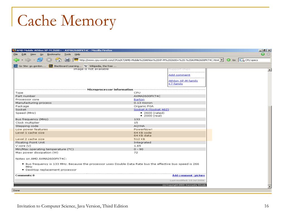Open the File menu
Screen dimensions: 286x215
(x=16, y=54)
